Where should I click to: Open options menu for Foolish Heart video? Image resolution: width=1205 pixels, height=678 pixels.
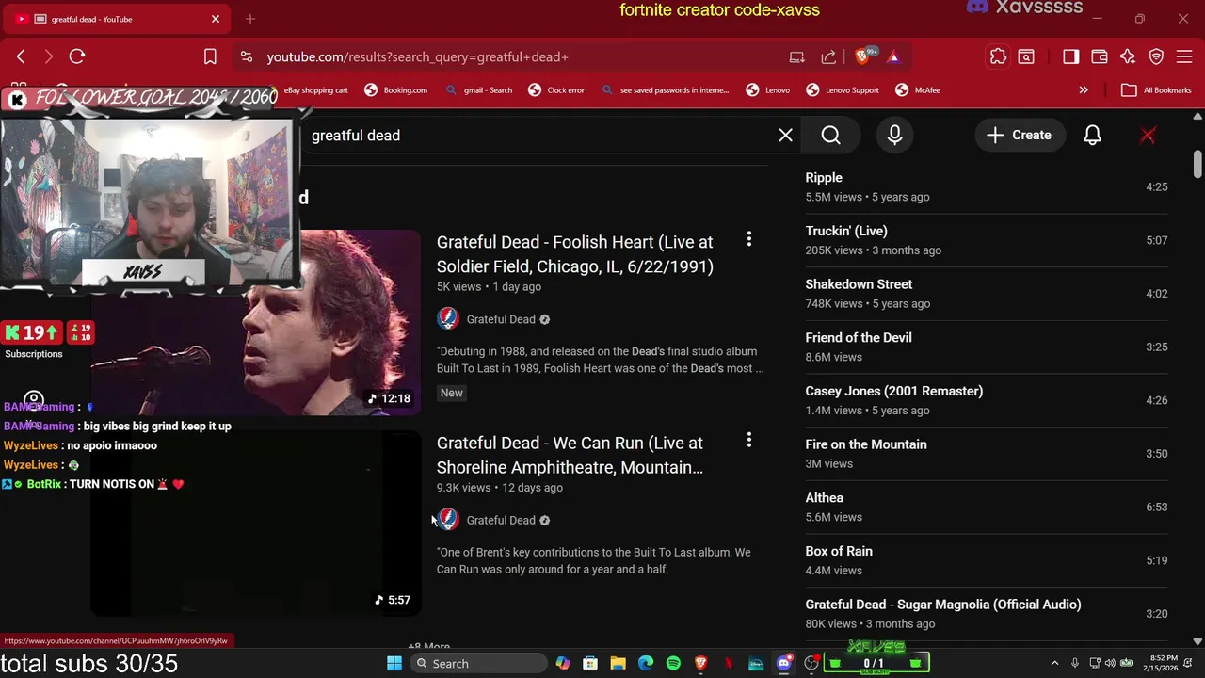[x=749, y=239]
